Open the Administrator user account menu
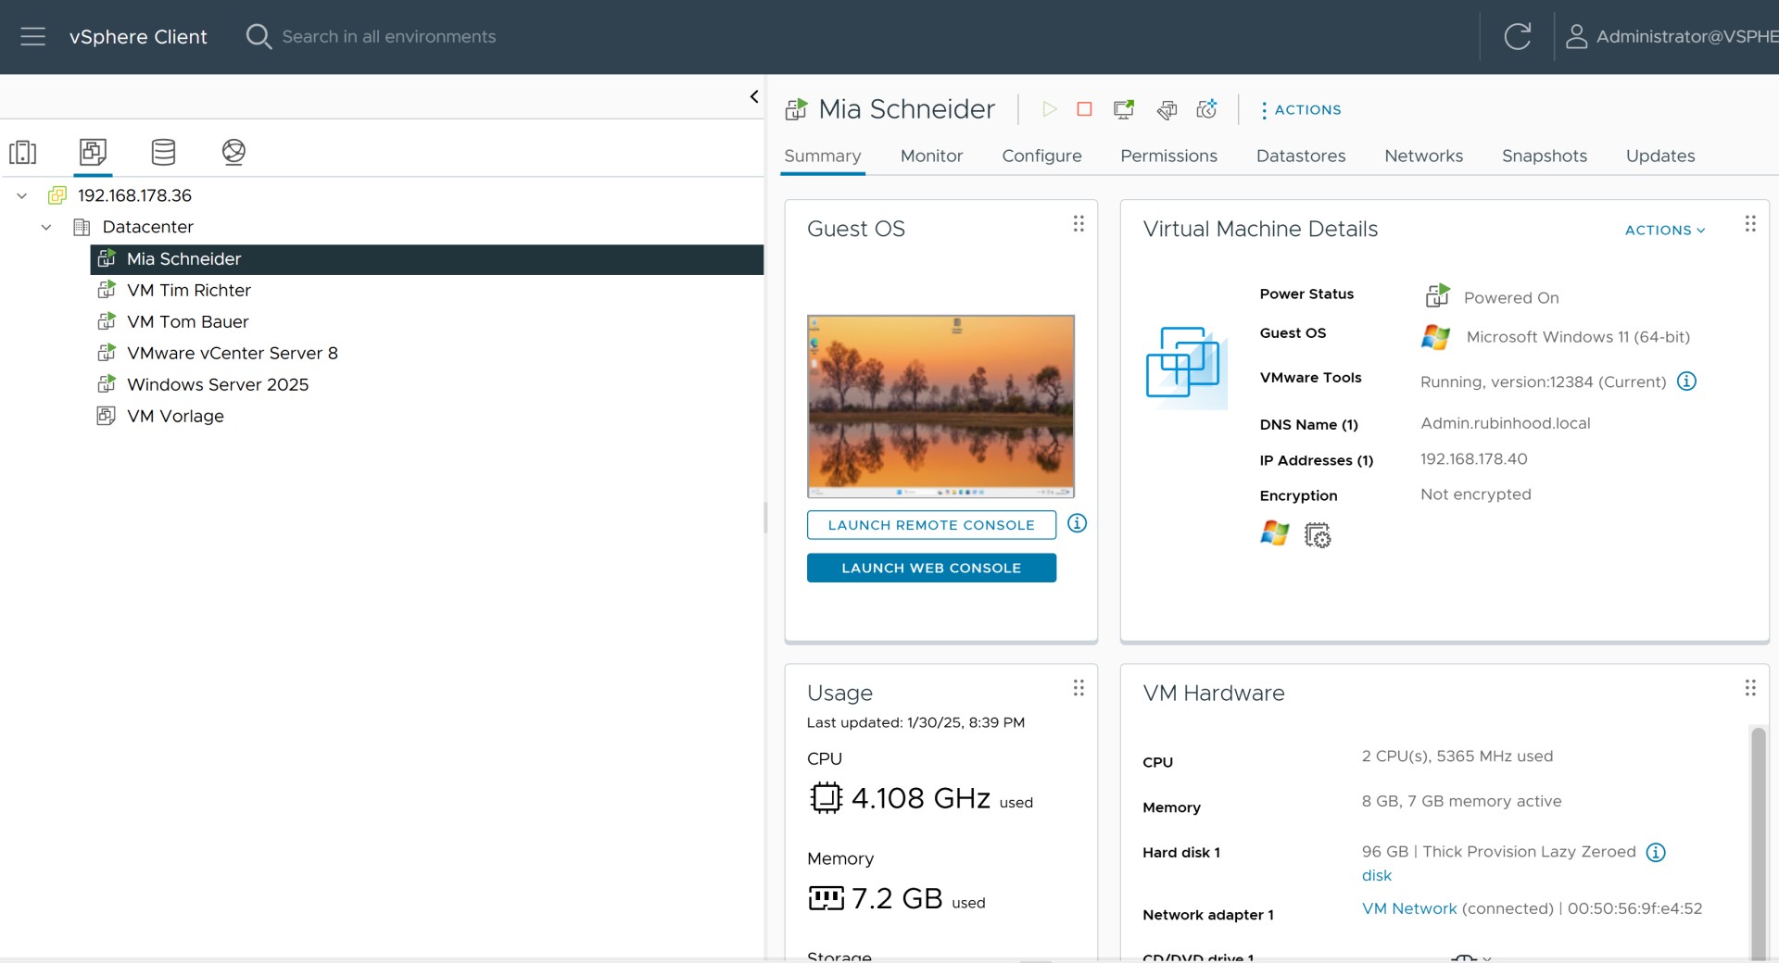1779x963 pixels. (1671, 37)
